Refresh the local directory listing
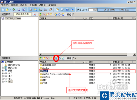Image resolution: width=137 pixels, height=100 pixels. (63, 58)
